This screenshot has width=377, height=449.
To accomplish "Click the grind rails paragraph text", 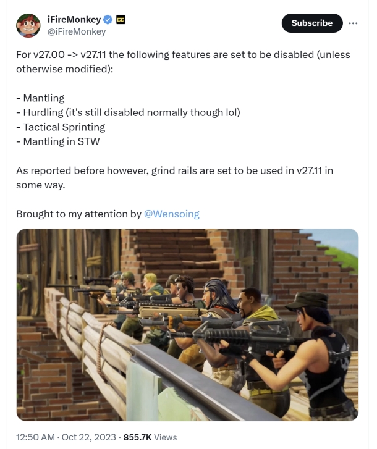I will point(174,178).
